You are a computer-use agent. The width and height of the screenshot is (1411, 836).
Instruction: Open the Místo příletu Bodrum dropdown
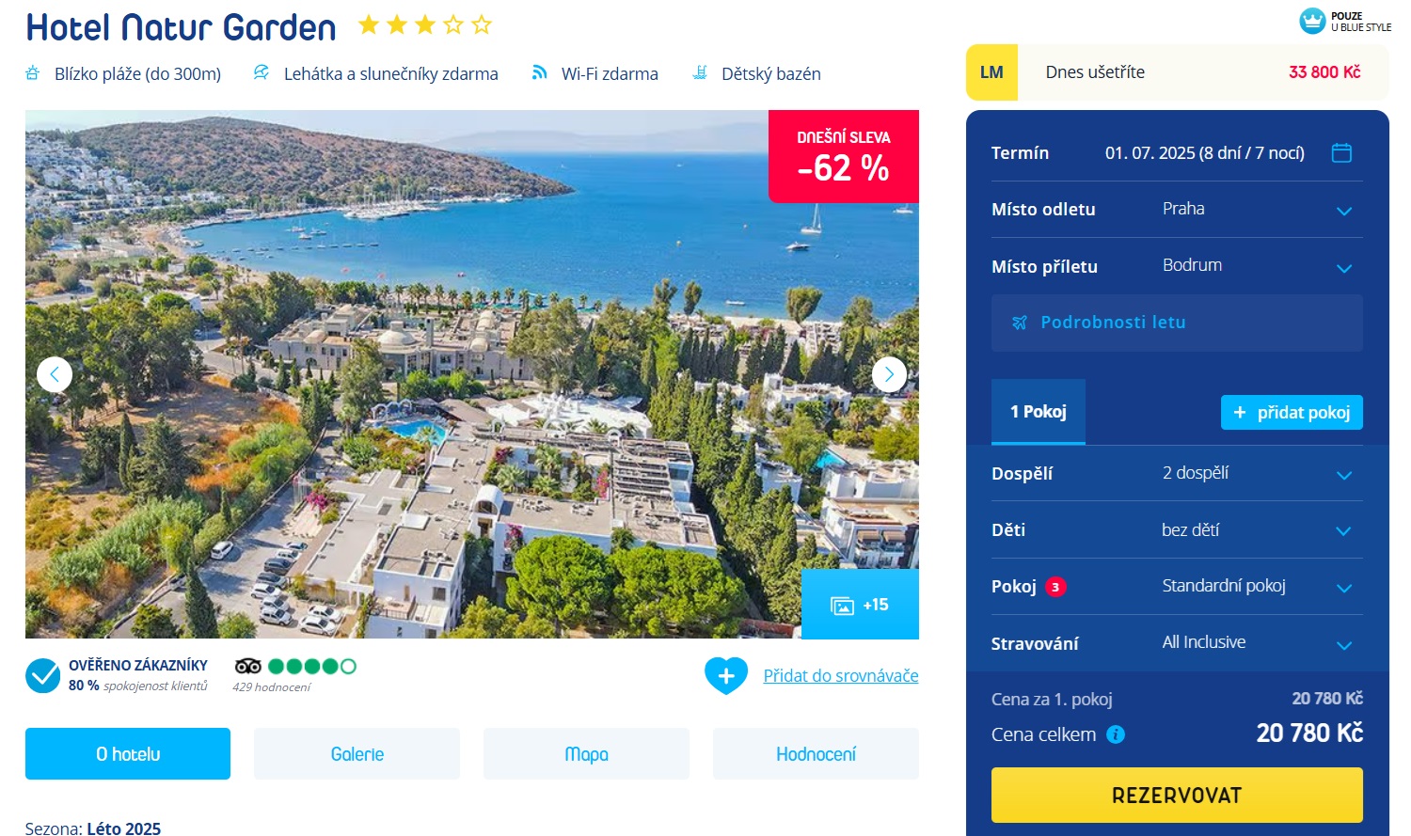(1177, 266)
